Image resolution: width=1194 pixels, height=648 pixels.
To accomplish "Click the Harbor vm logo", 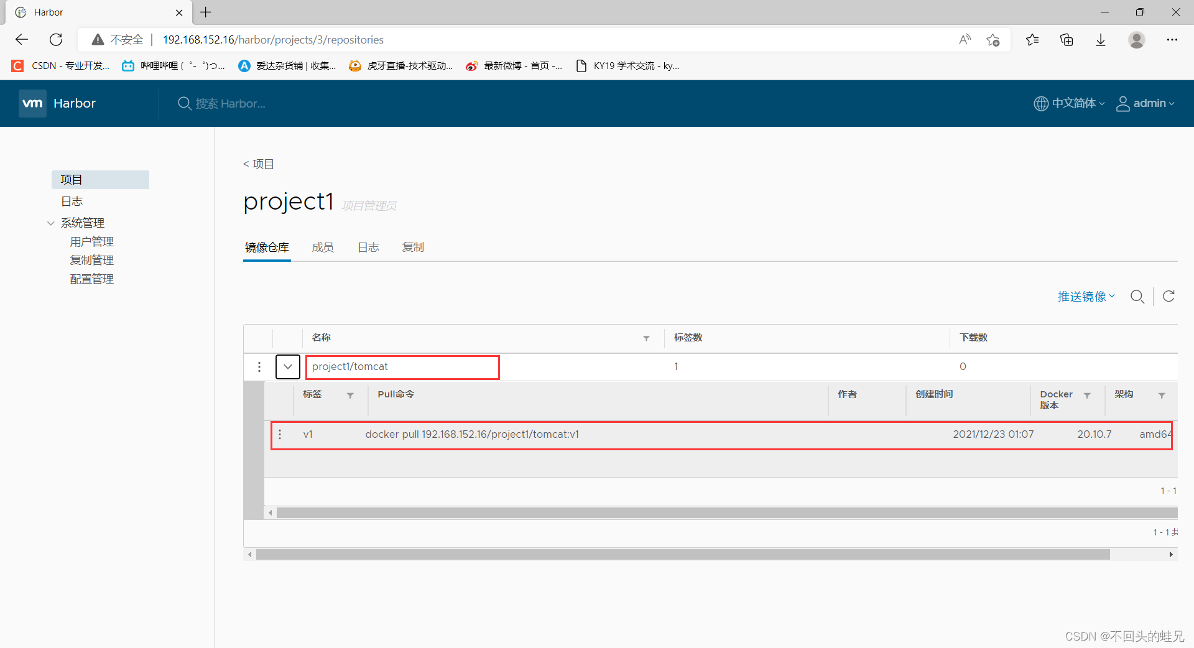I will (33, 103).
